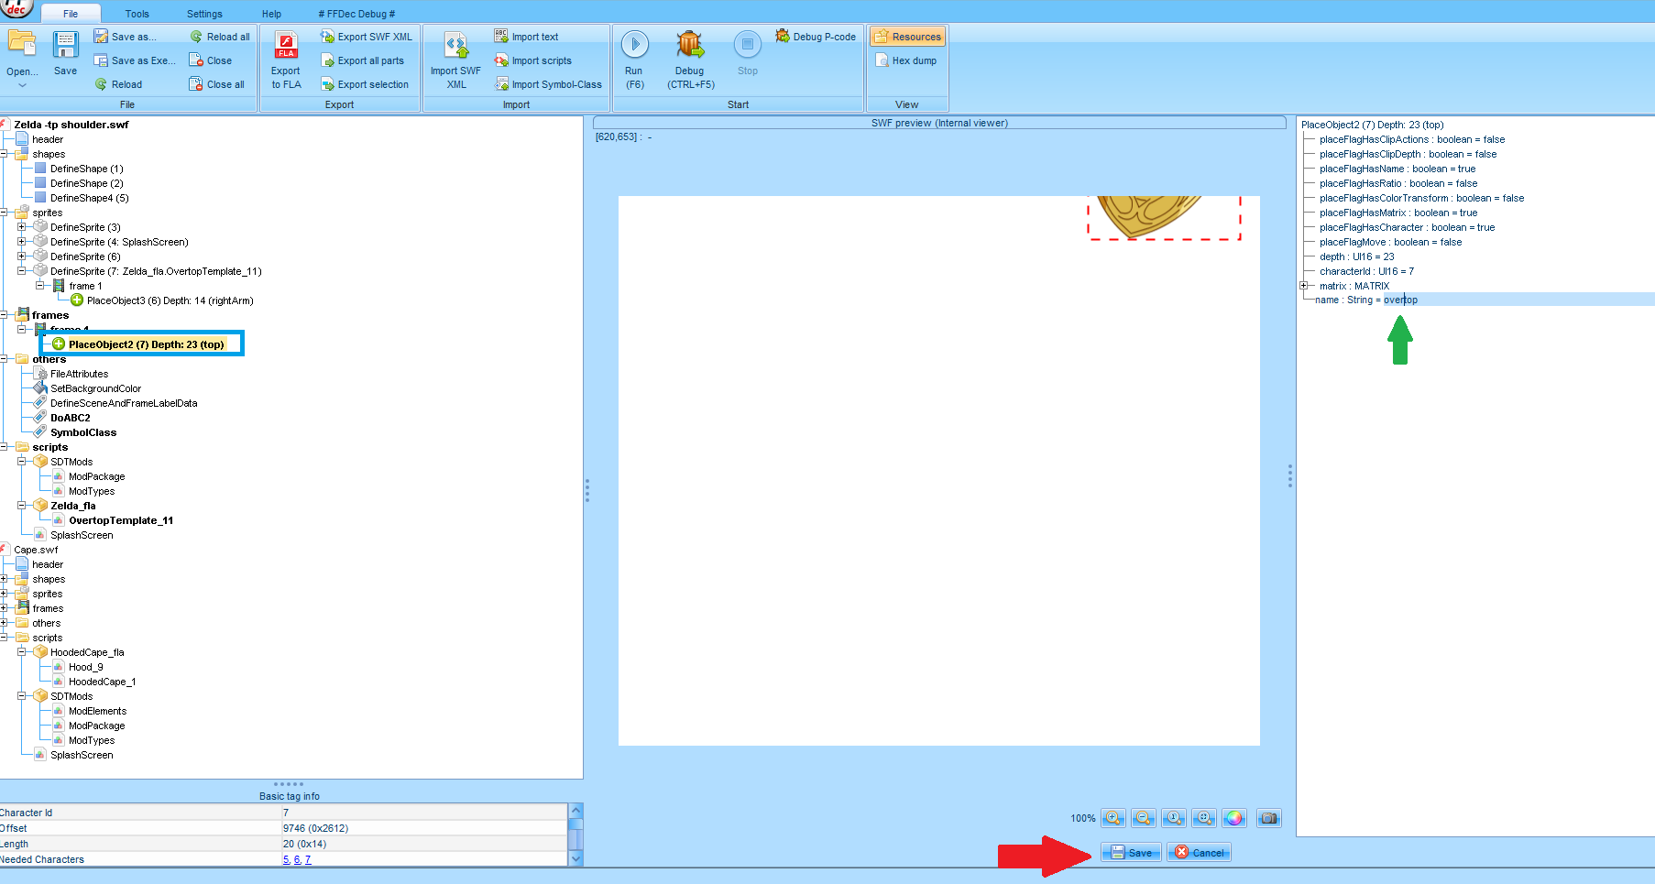Cancel the tag edit
The height and width of the screenshot is (884, 1655).
(1199, 853)
